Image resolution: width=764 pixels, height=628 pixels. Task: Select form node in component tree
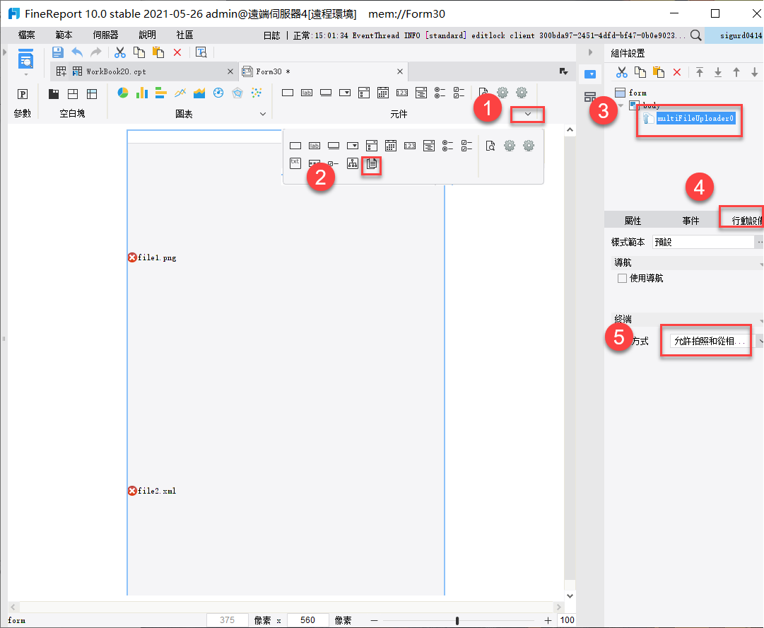pyautogui.click(x=637, y=93)
